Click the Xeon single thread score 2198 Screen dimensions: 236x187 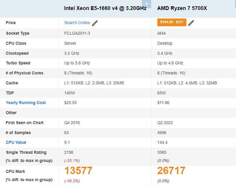[69, 152]
